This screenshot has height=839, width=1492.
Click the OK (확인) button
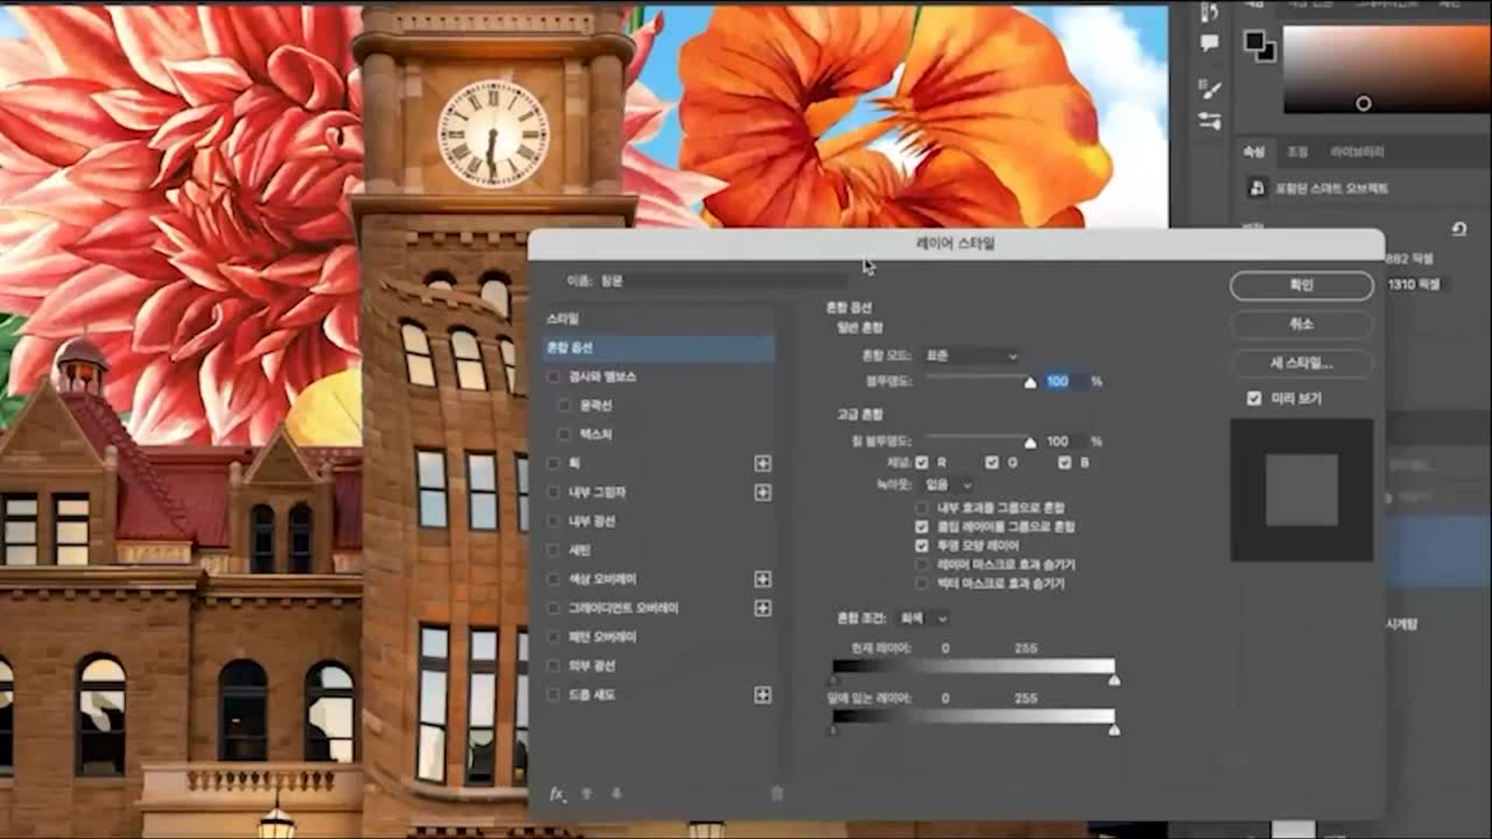1301,285
